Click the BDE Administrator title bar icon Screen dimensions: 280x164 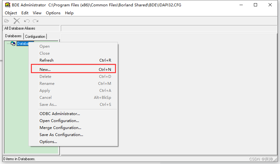pos(8,5)
